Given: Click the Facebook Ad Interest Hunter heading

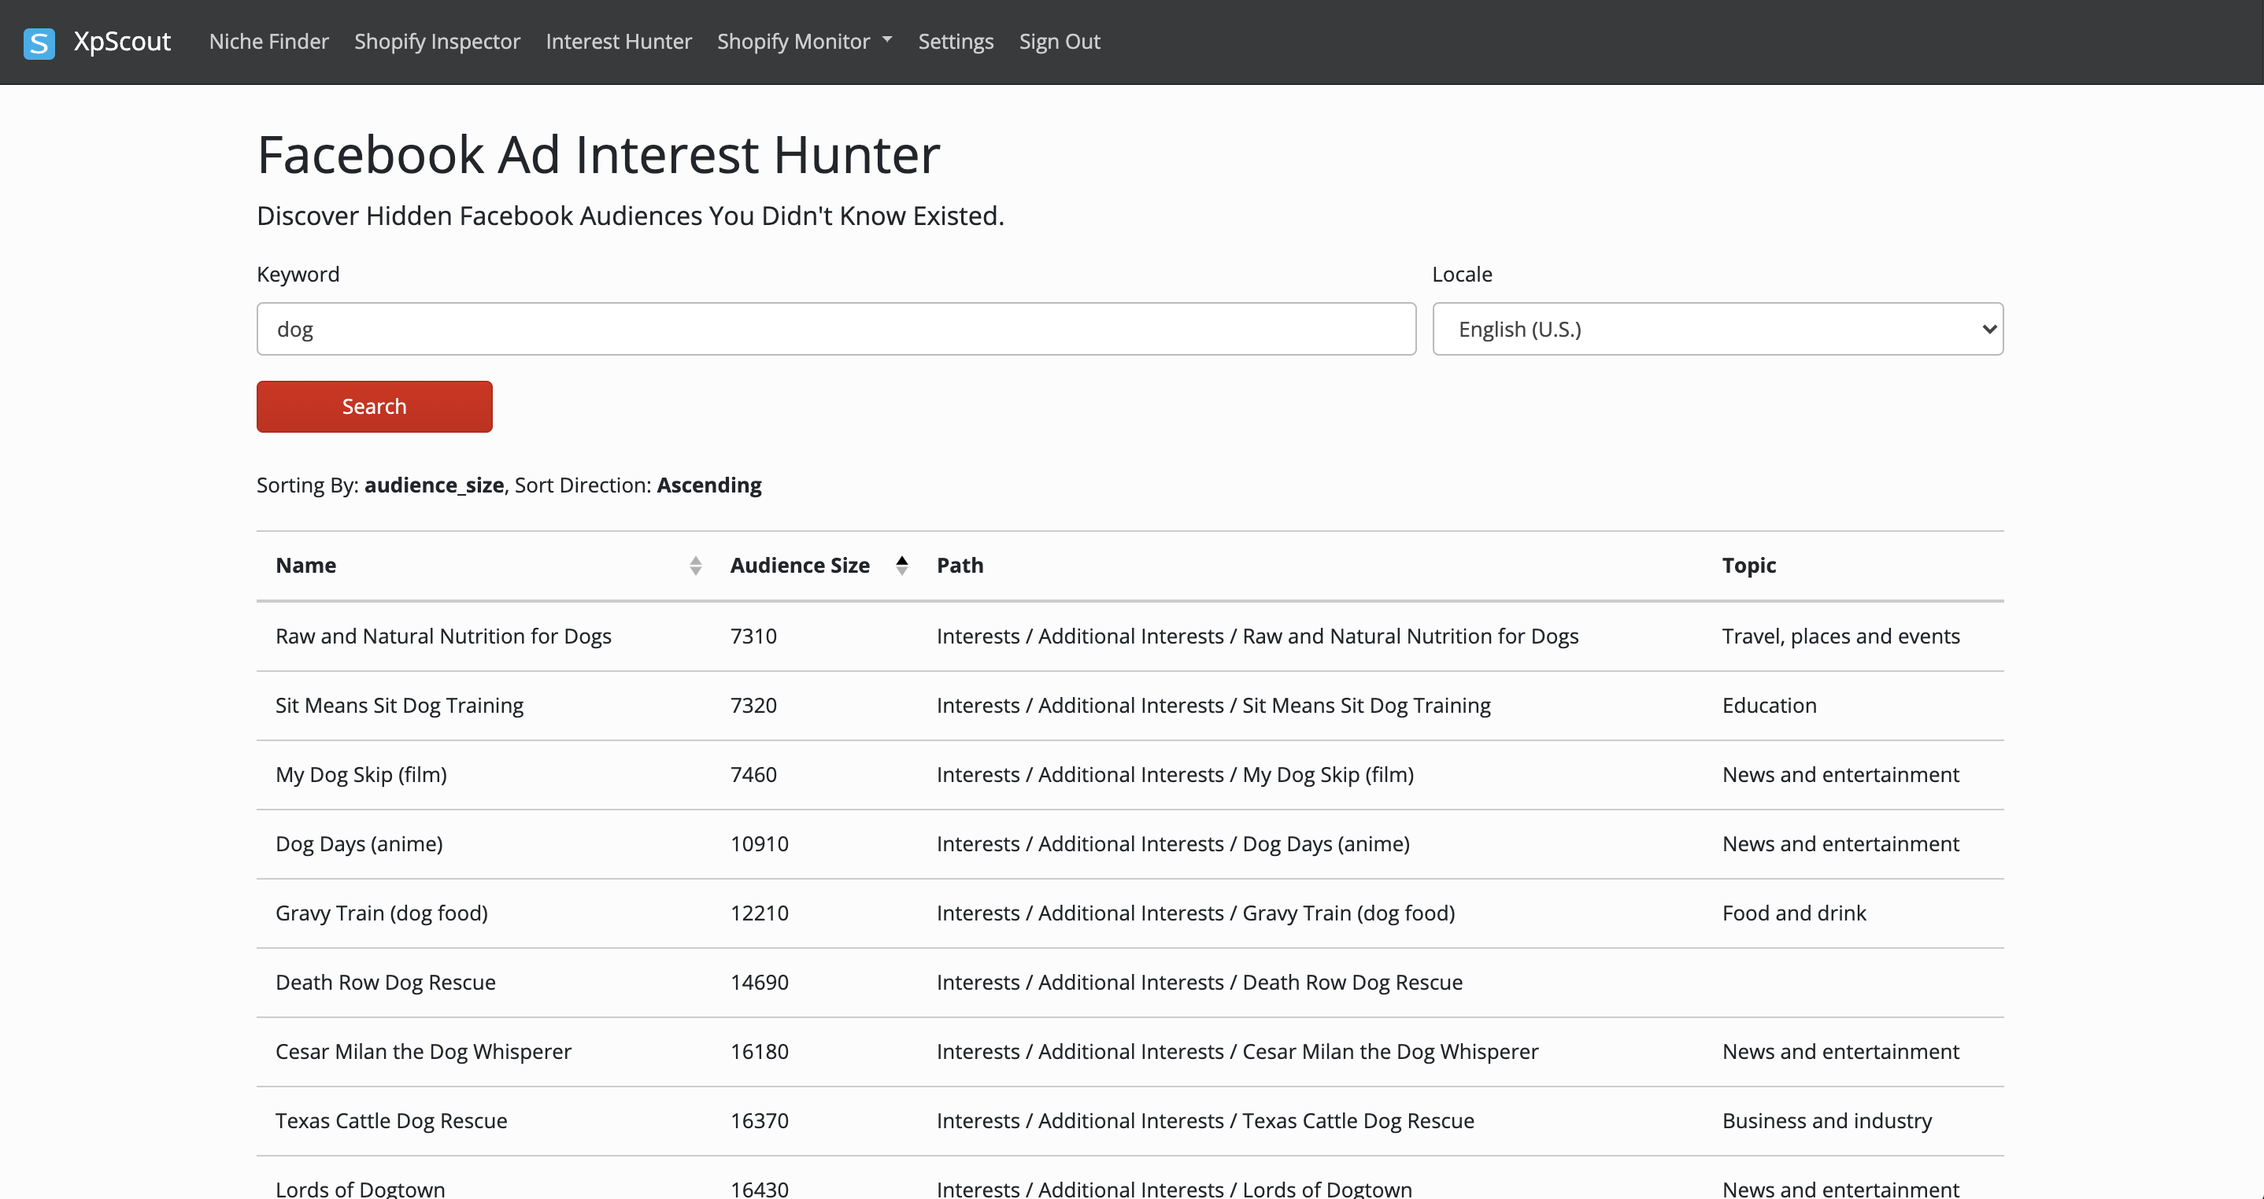Looking at the screenshot, I should pos(598,156).
